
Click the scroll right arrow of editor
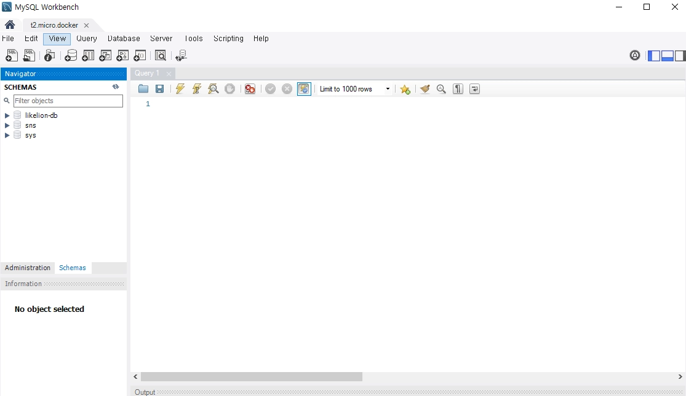(x=680, y=377)
